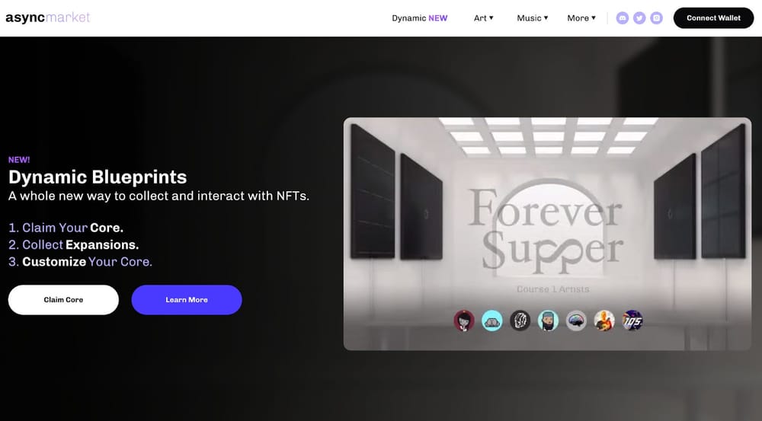Go to async market home logo

point(47,18)
